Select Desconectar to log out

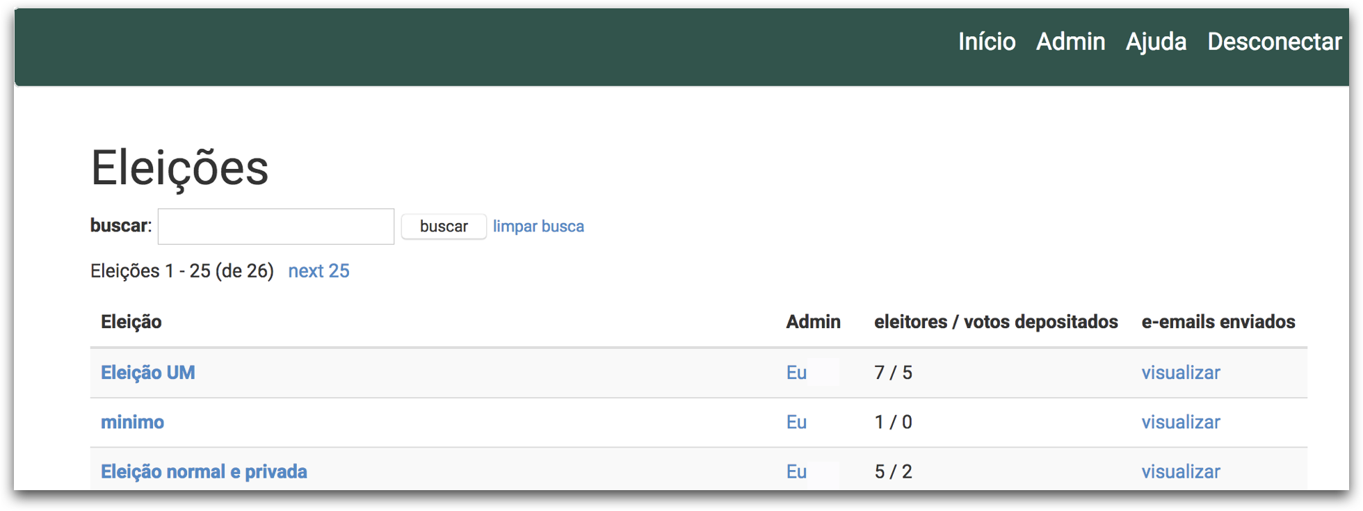tap(1274, 42)
